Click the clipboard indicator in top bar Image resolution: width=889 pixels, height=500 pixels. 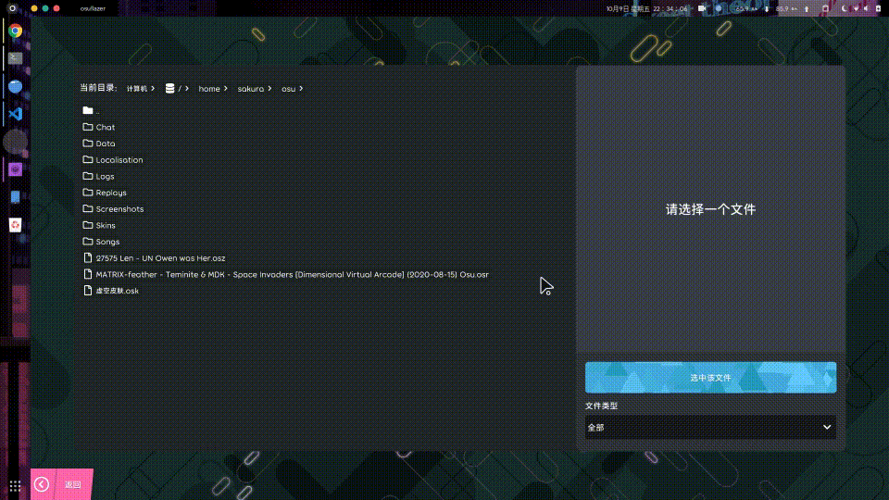pos(825,8)
